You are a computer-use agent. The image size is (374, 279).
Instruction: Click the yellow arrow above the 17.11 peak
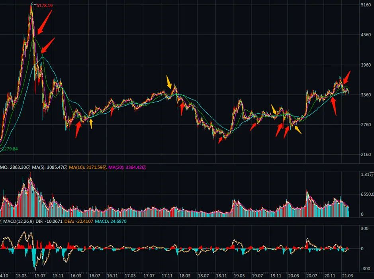(169, 83)
